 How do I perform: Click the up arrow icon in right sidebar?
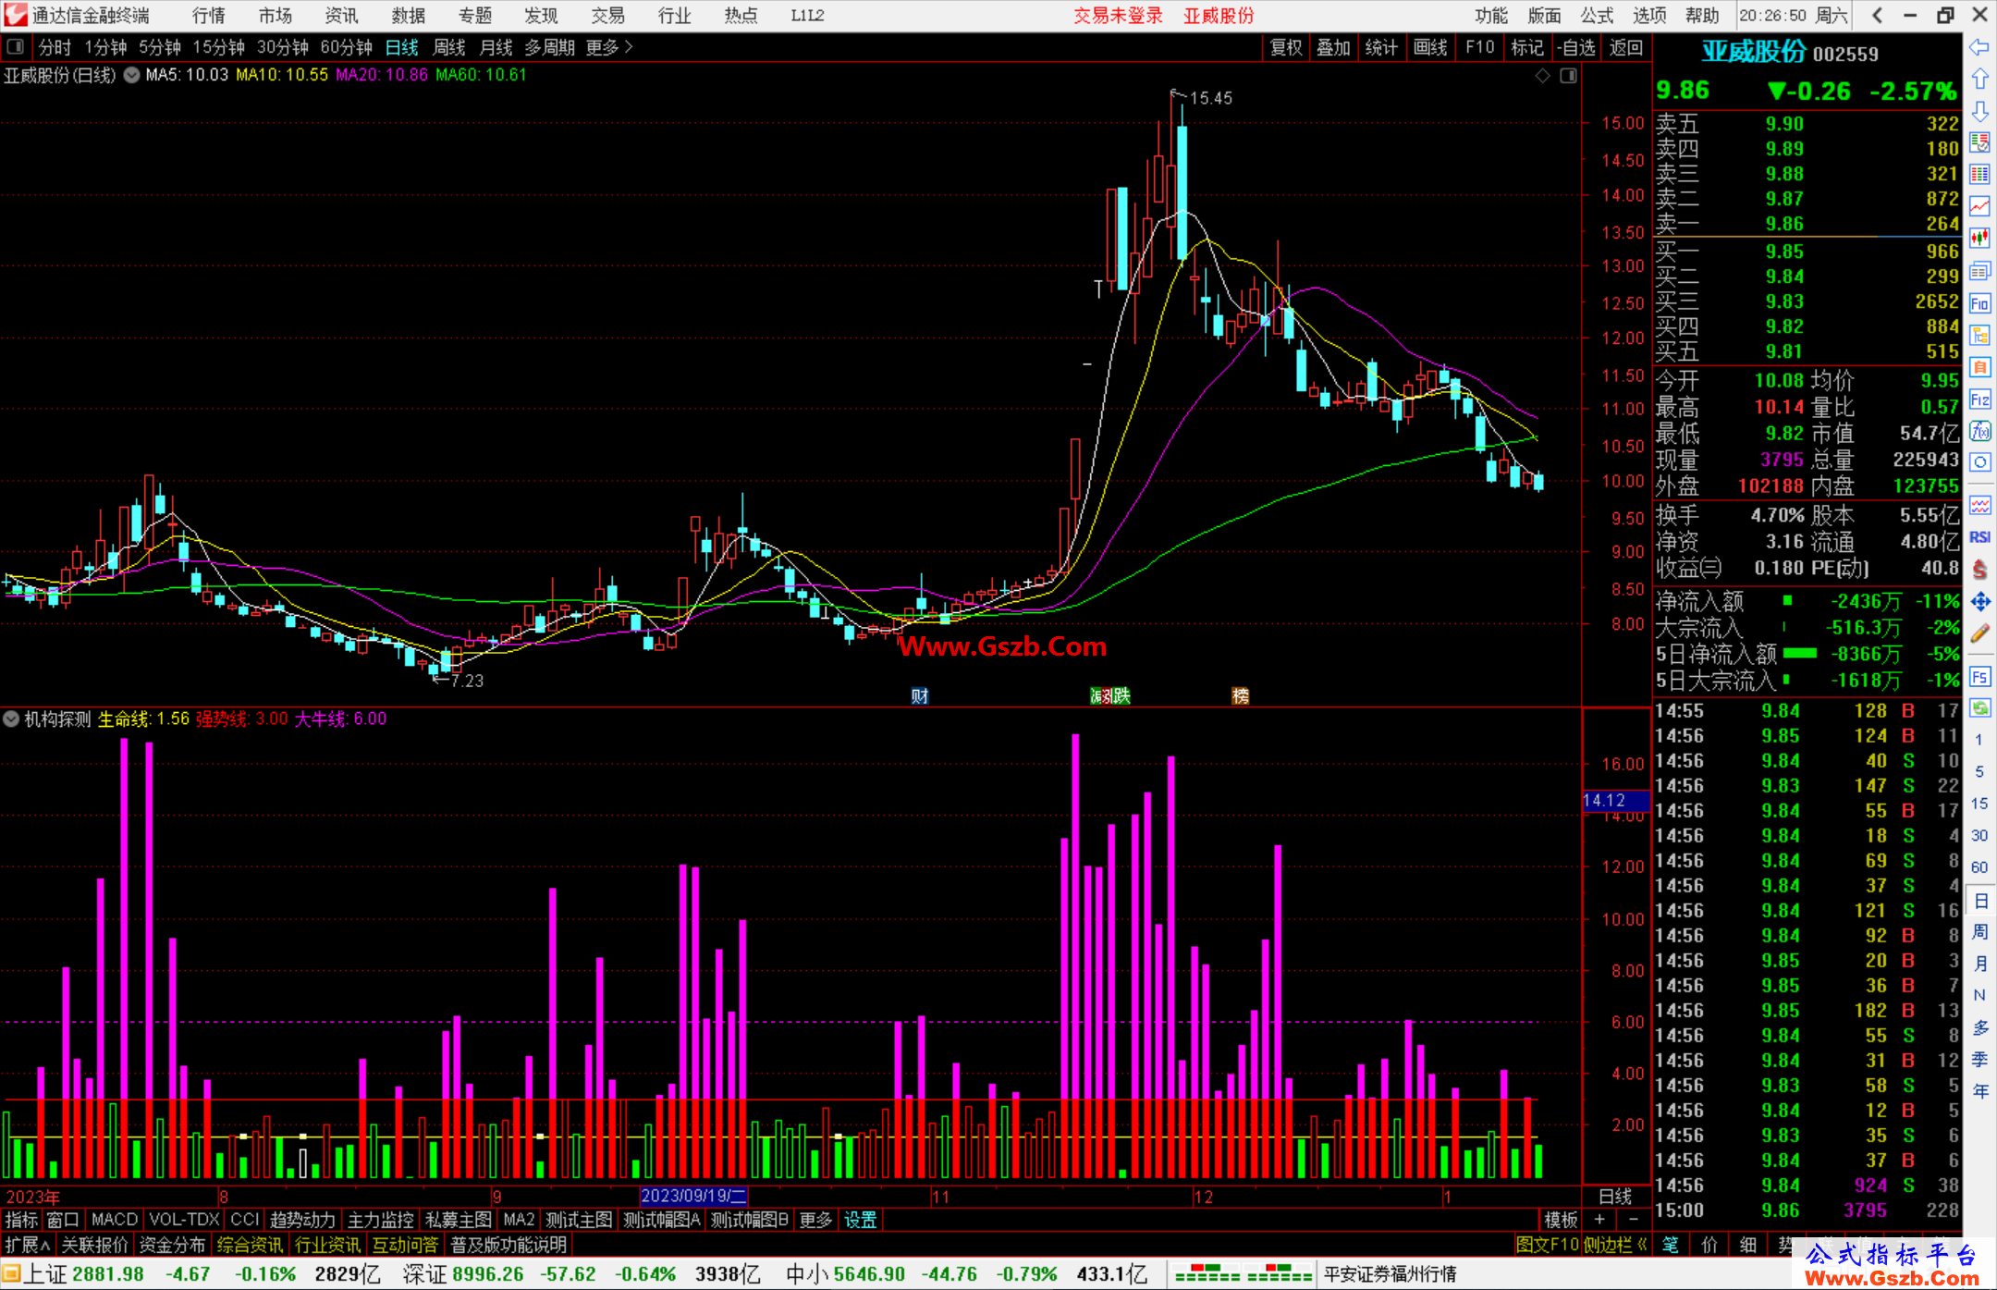1979,80
